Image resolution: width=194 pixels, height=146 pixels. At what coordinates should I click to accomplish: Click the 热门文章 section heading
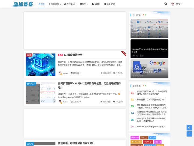tap(136, 15)
